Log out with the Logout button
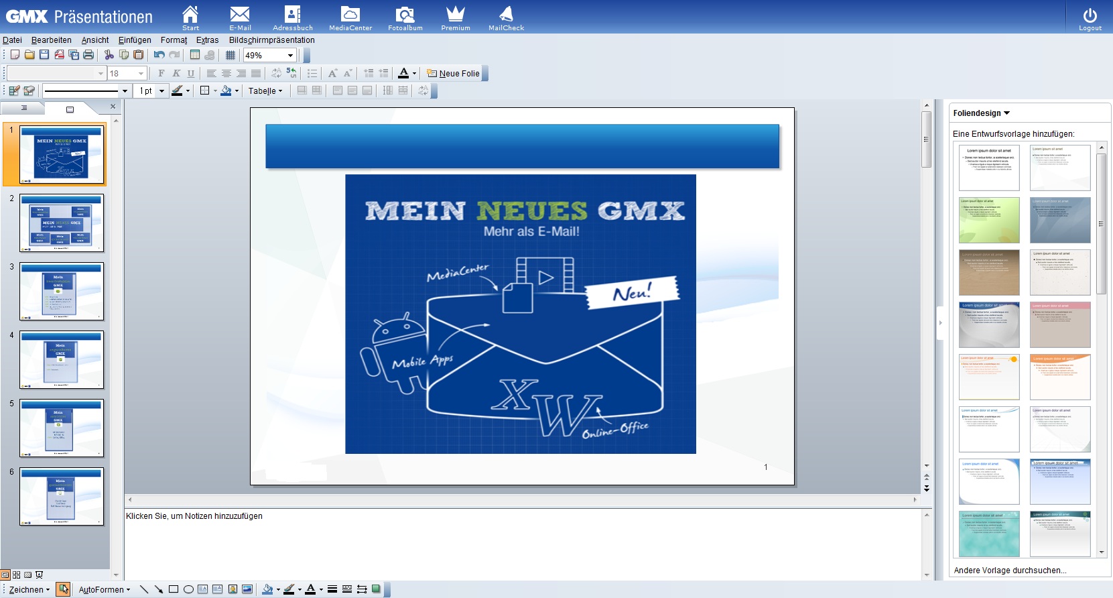The height and width of the screenshot is (598, 1113). [1090, 19]
